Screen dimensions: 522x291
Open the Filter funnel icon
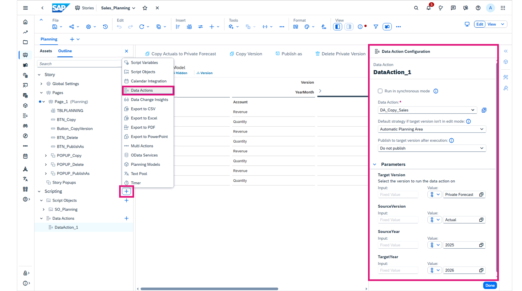click(x=376, y=27)
